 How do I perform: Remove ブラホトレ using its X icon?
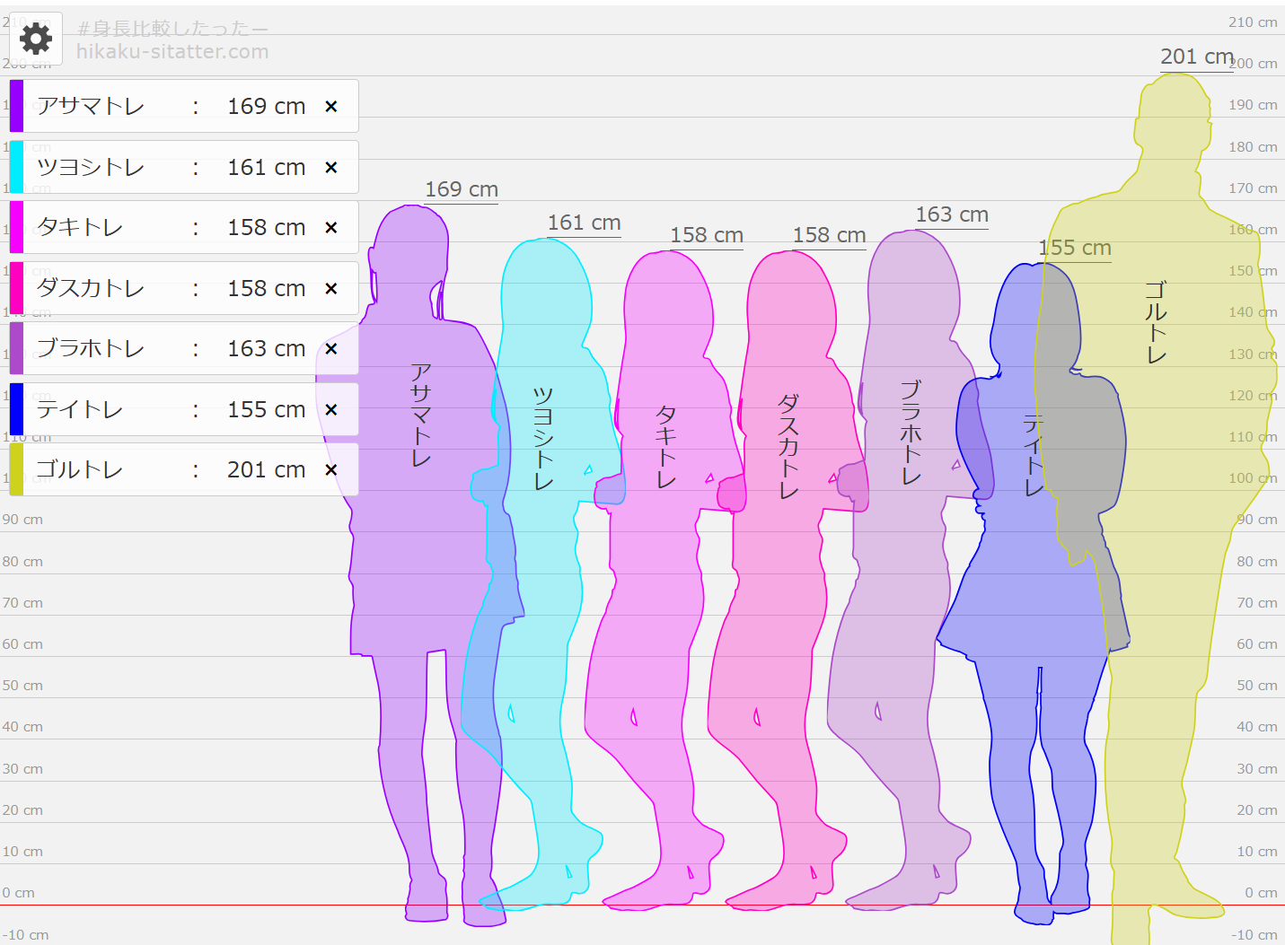pos(331,349)
